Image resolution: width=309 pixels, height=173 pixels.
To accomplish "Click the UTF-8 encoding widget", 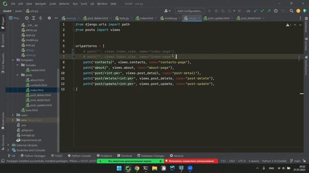I will click(241, 161).
